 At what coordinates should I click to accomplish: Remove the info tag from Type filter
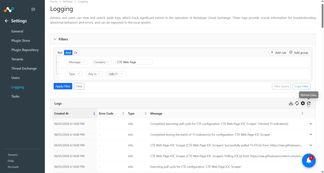click(116, 74)
